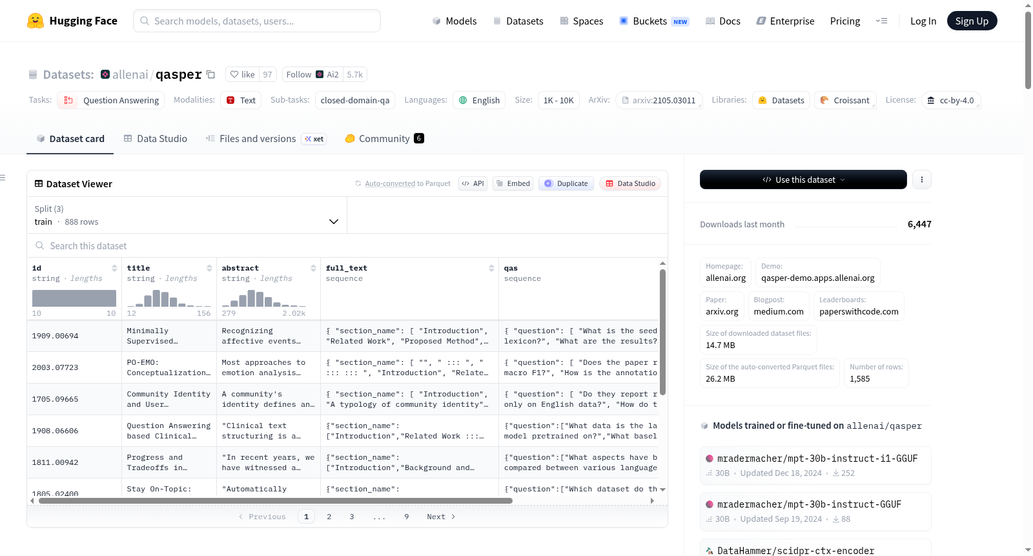Go to Datasets in the navigation
Screen dimensions: 1033x556
518,21
